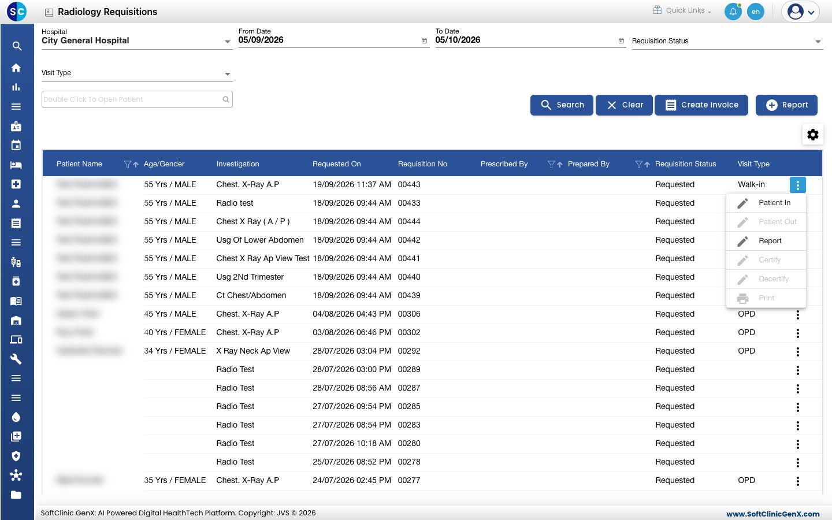
Task: Expand the Hospital dropdown
Action: 228,42
